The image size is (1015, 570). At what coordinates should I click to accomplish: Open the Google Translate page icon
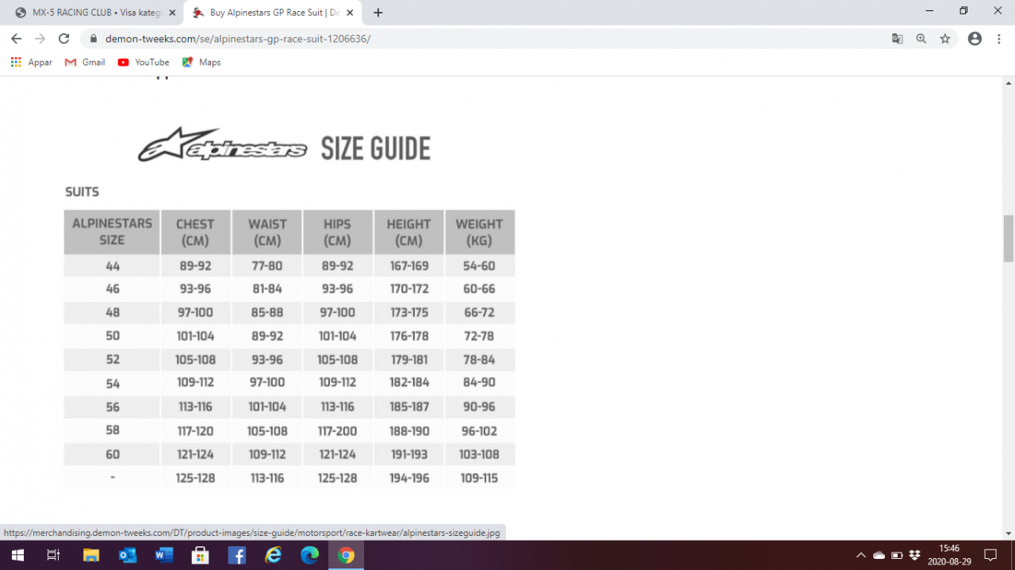click(897, 38)
